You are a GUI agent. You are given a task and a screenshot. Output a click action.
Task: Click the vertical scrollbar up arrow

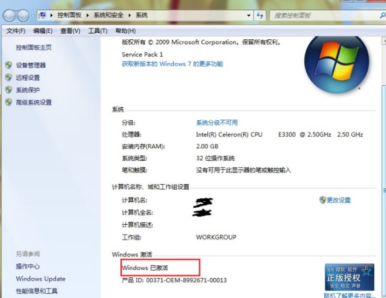pos(384,40)
